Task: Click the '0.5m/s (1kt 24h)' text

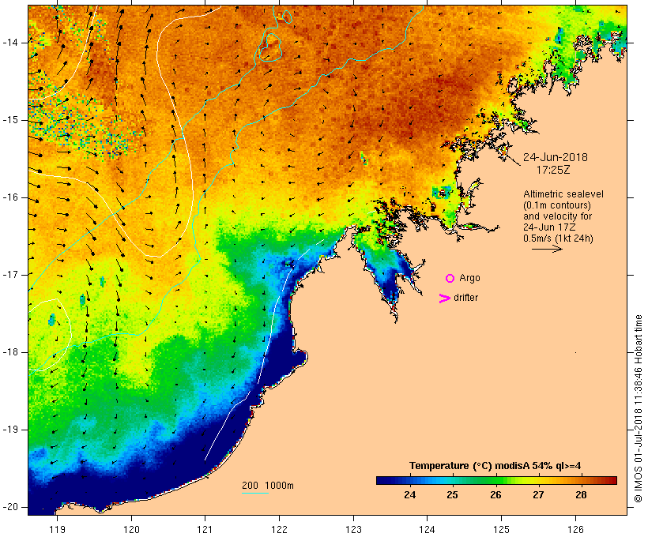Action: 558,238
